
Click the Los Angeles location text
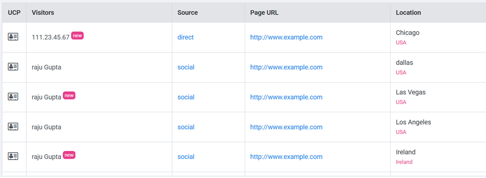[414, 122]
